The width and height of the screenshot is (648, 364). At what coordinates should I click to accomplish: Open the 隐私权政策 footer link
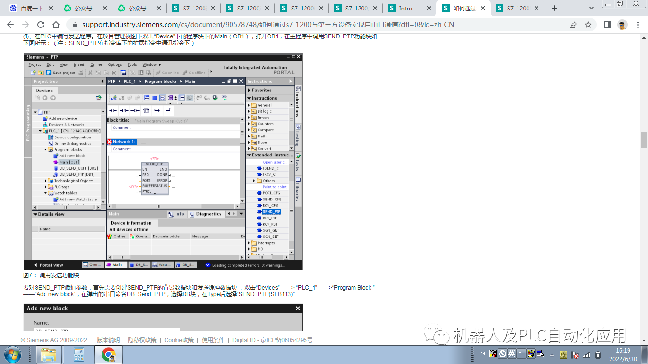[142, 340]
